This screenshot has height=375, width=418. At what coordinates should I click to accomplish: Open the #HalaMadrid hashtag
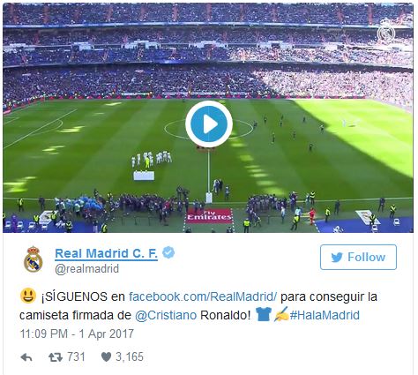pyautogui.click(x=325, y=315)
